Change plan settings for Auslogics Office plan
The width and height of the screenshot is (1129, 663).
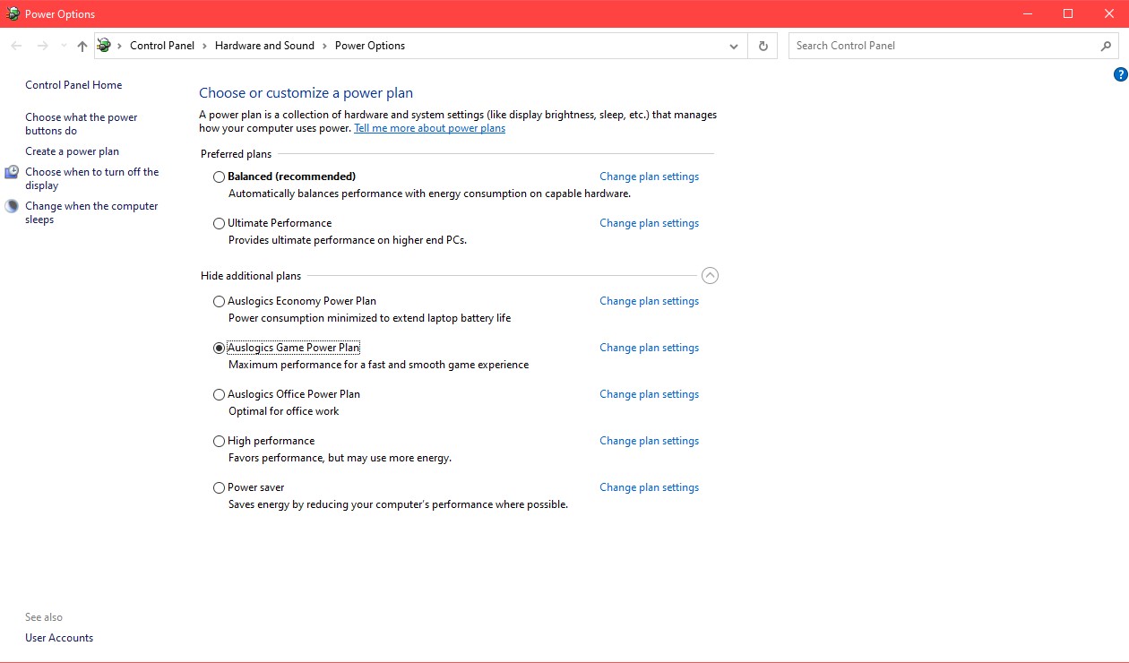pyautogui.click(x=649, y=394)
